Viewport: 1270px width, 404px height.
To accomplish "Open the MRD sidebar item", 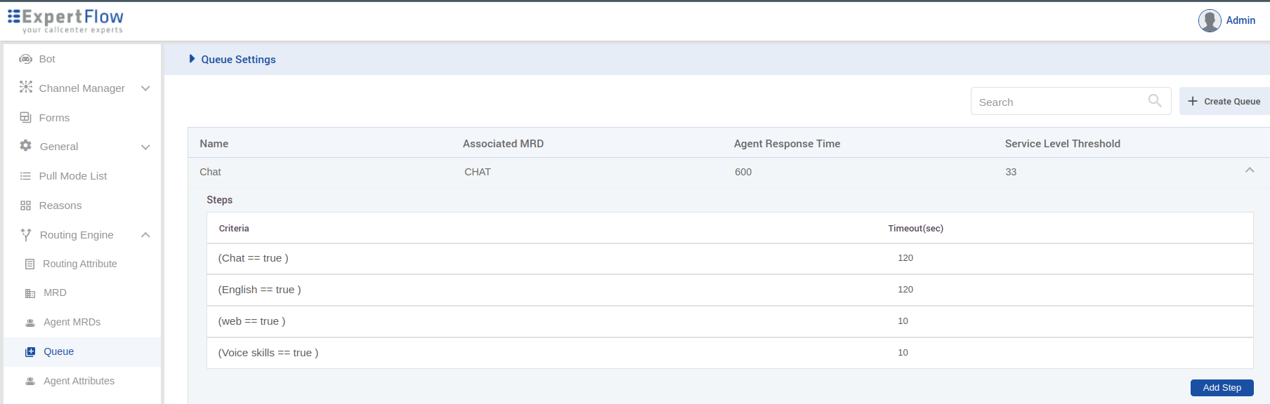I will click(x=55, y=292).
